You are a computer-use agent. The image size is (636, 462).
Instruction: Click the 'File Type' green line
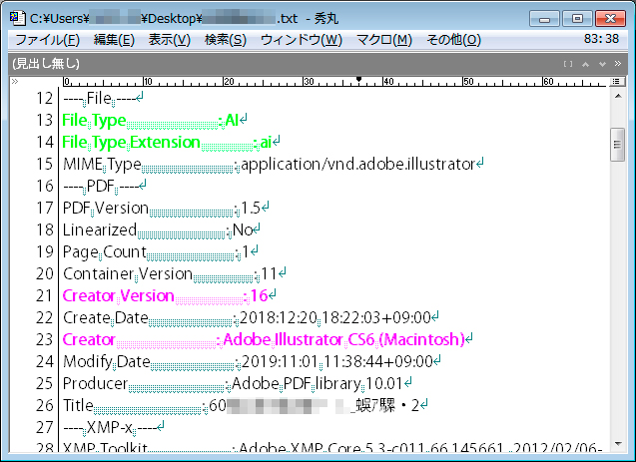tap(155, 121)
